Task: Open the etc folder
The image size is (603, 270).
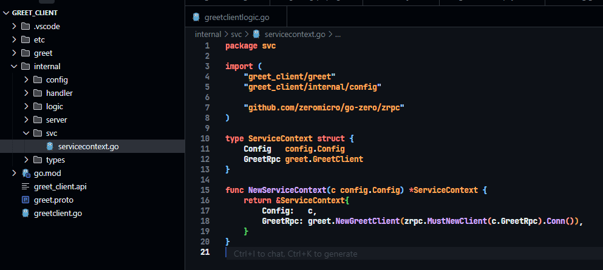Action: (39, 39)
